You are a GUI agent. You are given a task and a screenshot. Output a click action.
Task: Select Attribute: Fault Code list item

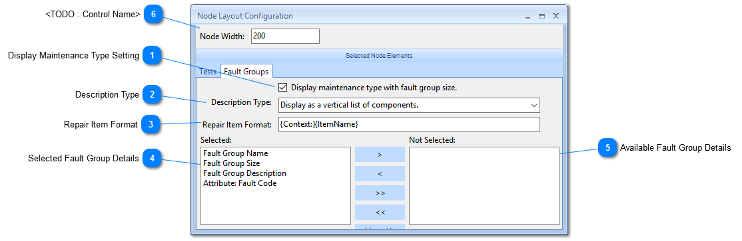click(240, 183)
